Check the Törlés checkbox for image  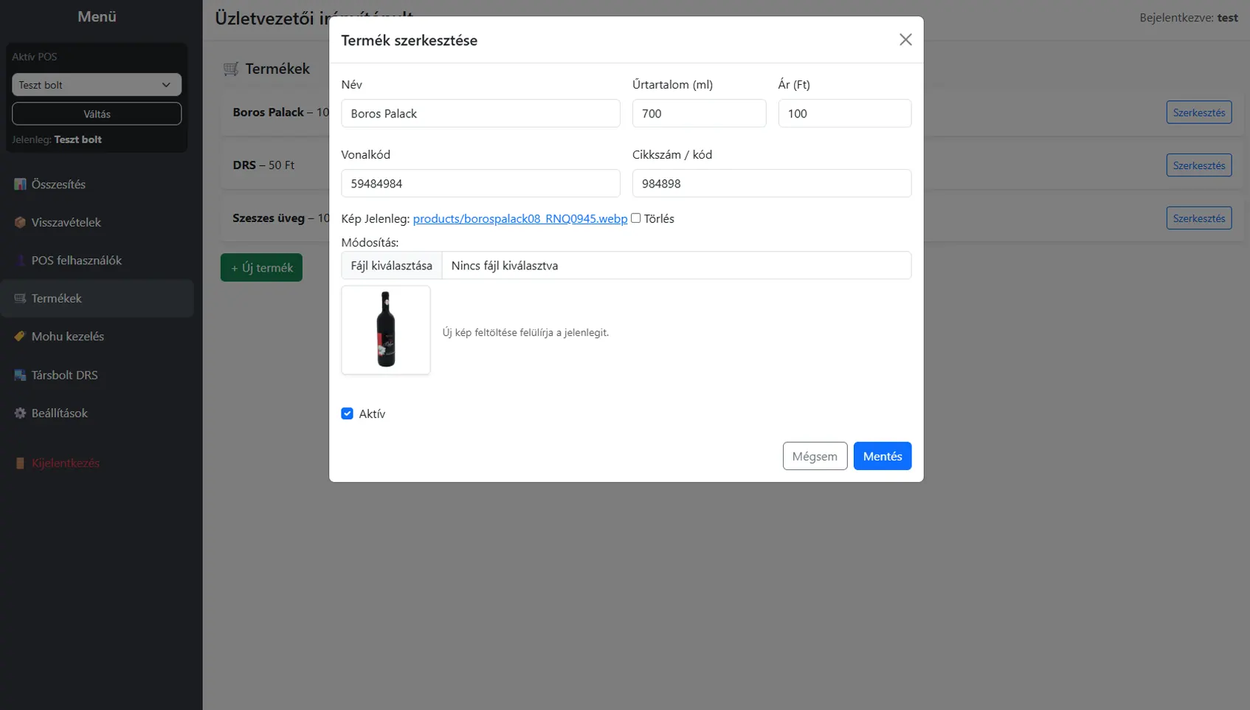coord(635,218)
